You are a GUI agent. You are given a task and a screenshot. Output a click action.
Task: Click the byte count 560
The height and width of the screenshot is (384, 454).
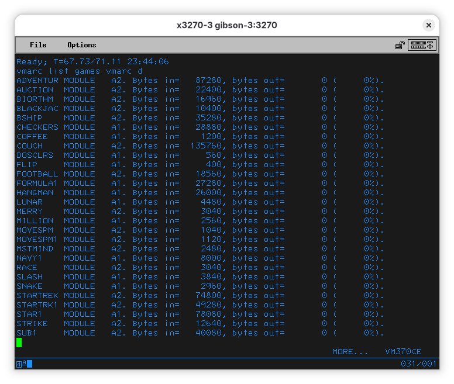(x=214, y=155)
